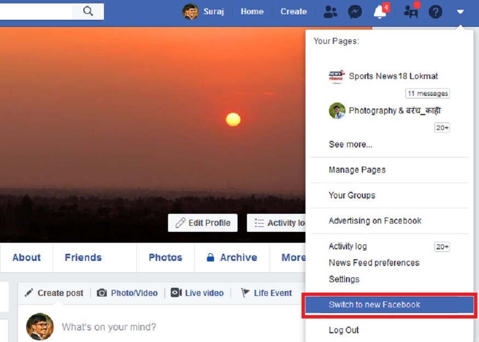
Task: Open Friend Requests icon in top bar
Action: click(330, 12)
